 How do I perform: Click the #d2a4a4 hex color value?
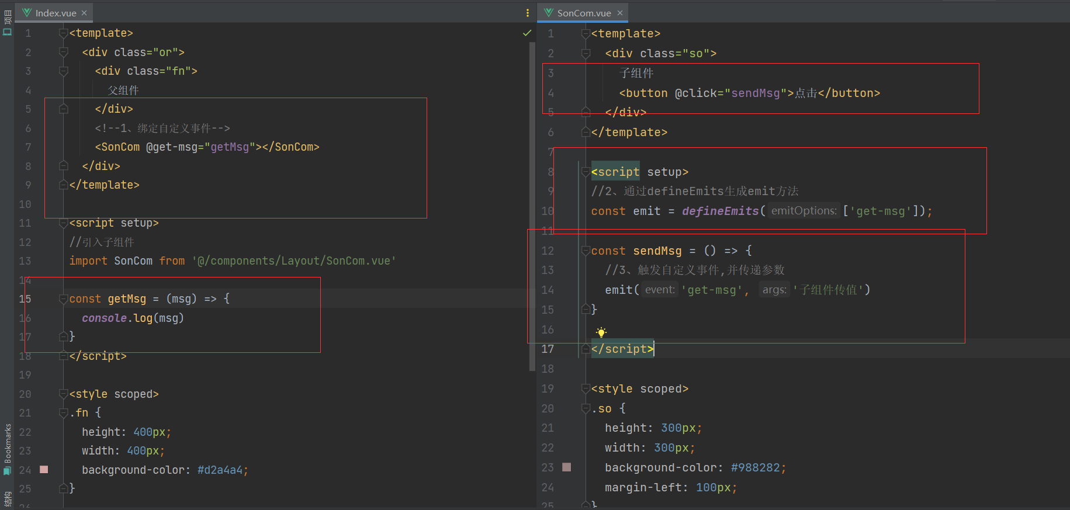coord(220,470)
